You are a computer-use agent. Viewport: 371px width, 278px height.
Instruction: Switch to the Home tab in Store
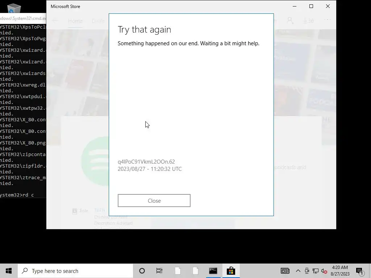pos(75,21)
